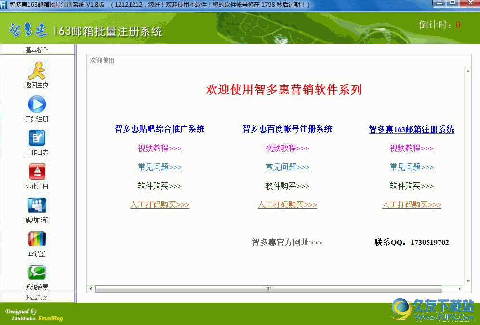Viewport: 480px width, 325px height.
Task: Start registration with the 开始注册 play icon
Action: [x=37, y=104]
